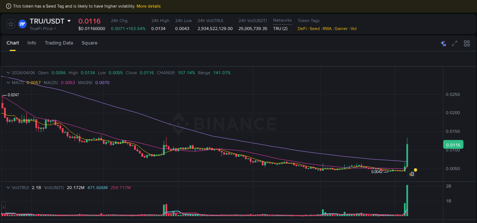Click the current price tag 0.0116 on axis
Image resolution: width=477 pixels, height=223 pixels.
tap(453, 145)
